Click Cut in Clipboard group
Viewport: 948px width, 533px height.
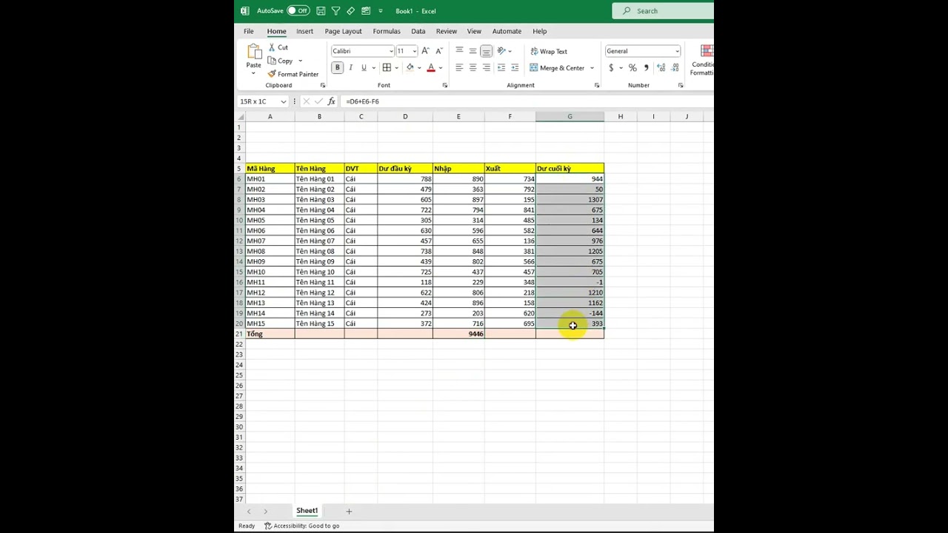pos(278,47)
